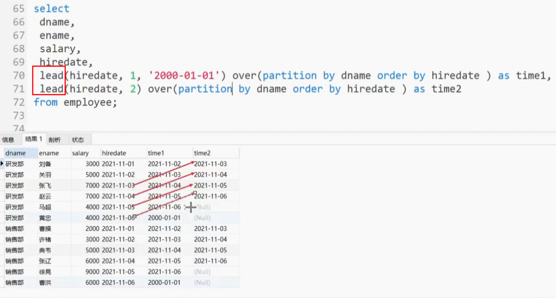Click the '2000-01-01' string literal in the query

pos(184,75)
